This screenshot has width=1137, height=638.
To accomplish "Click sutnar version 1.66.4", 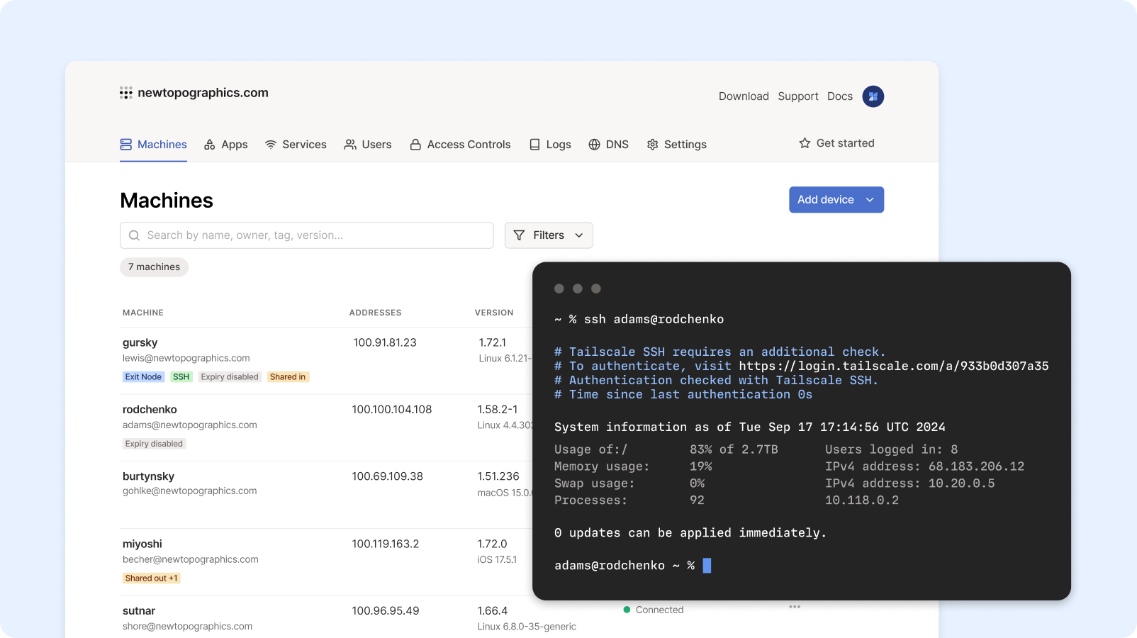I will click(x=493, y=611).
